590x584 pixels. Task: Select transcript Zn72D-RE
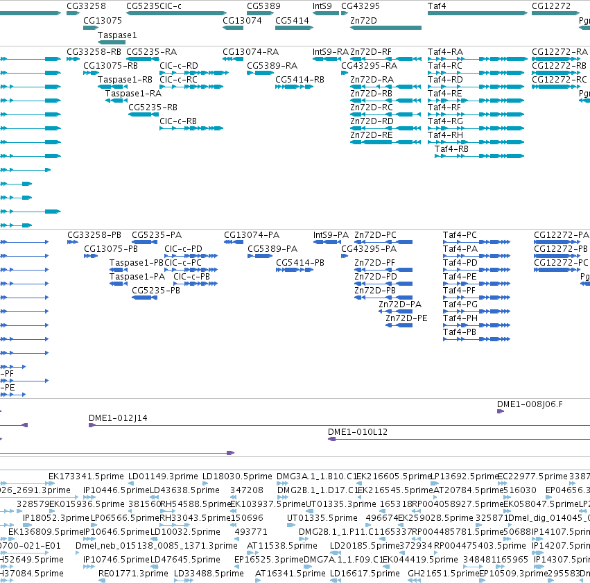click(x=372, y=135)
